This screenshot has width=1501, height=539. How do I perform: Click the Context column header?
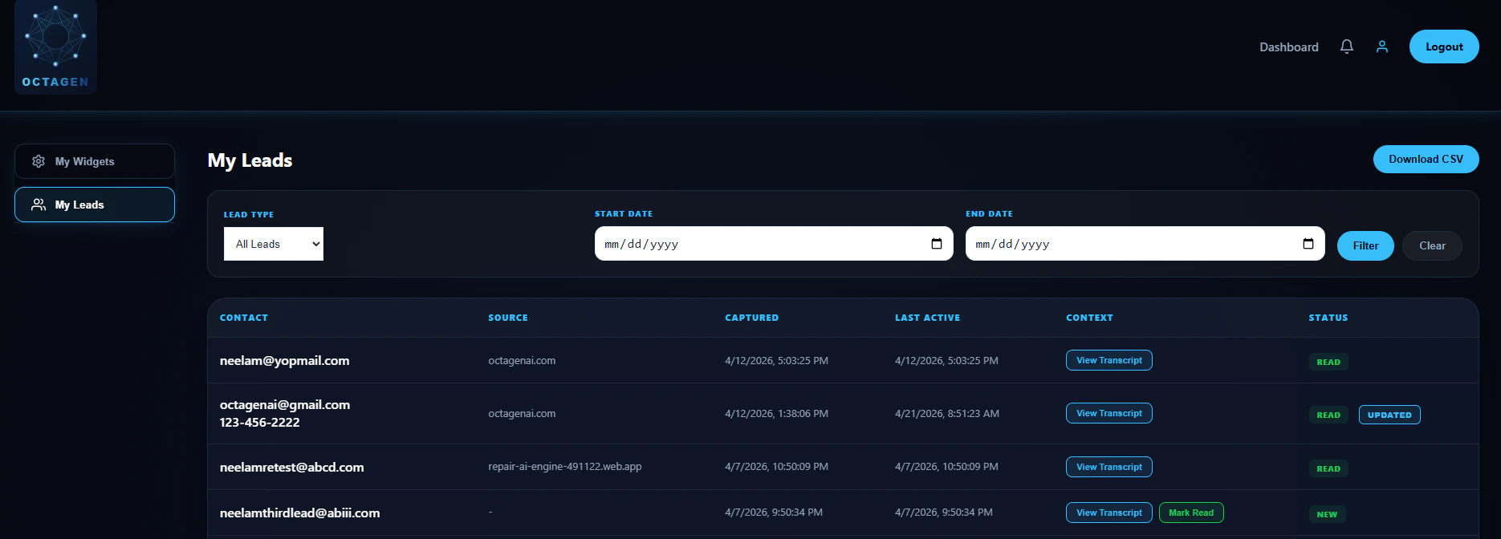pos(1089,318)
